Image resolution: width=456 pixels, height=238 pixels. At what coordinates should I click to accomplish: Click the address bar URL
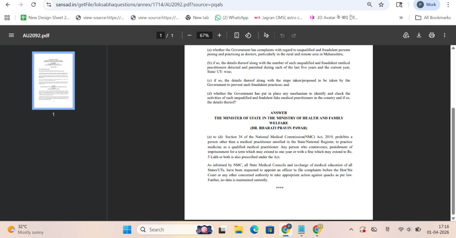(x=139, y=5)
